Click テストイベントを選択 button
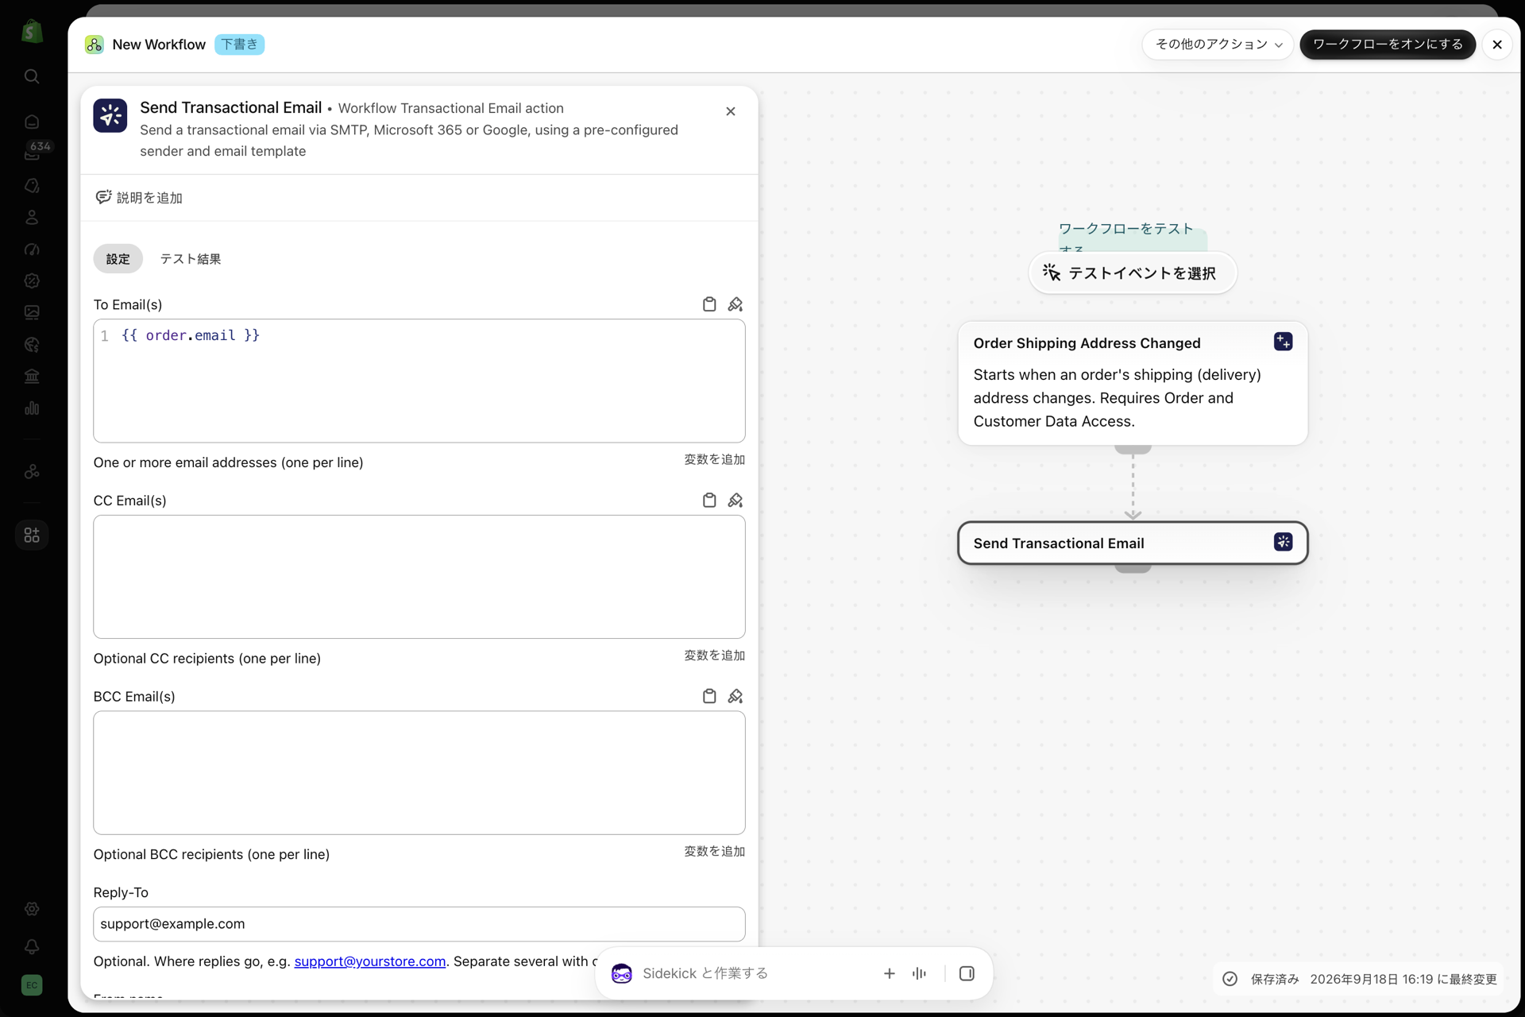This screenshot has width=1525, height=1017. tap(1132, 273)
